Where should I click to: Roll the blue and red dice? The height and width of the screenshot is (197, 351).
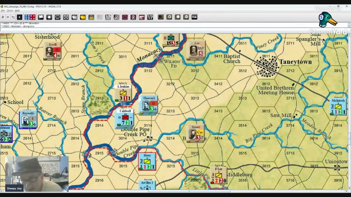coord(30,17)
